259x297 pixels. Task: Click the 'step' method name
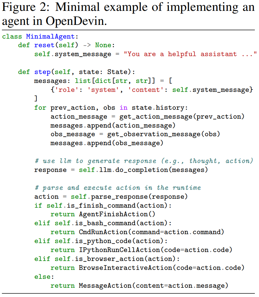[42, 72]
